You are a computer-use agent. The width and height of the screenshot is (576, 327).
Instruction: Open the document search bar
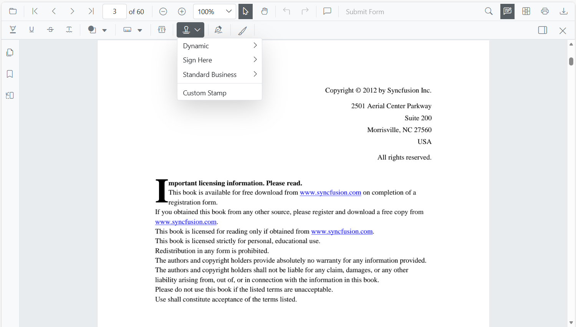point(488,11)
